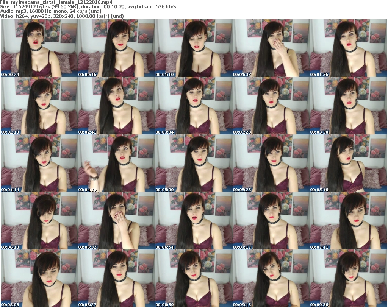This screenshot has width=388, height=307.
Task: Choose the thumbnail marked 00:07:41
Action: tap(349, 221)
